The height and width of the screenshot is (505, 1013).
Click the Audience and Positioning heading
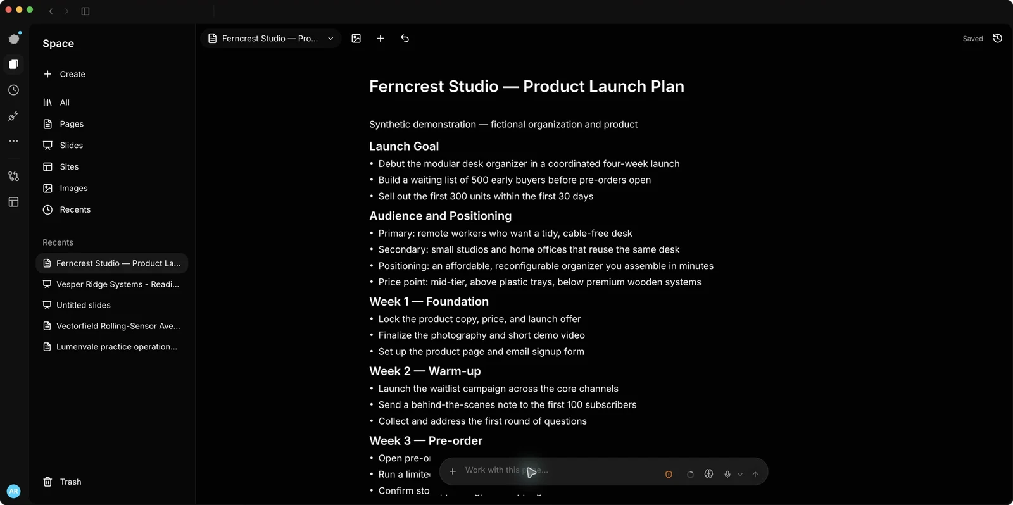(x=441, y=216)
